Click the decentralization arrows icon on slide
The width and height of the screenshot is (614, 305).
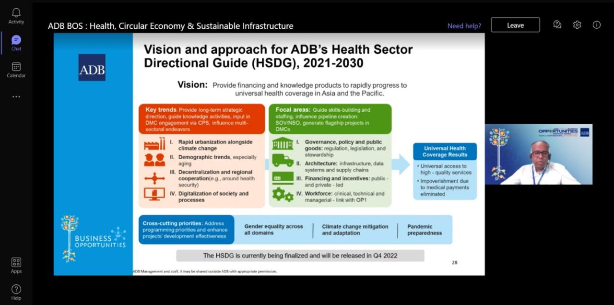click(x=154, y=178)
